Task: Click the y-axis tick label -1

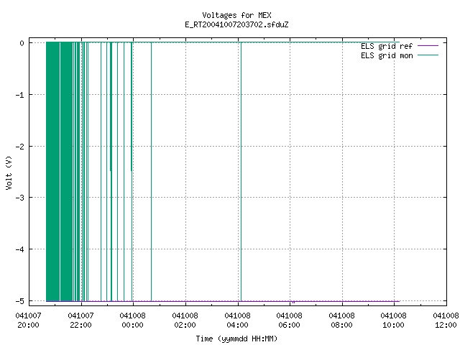Action: pos(20,95)
